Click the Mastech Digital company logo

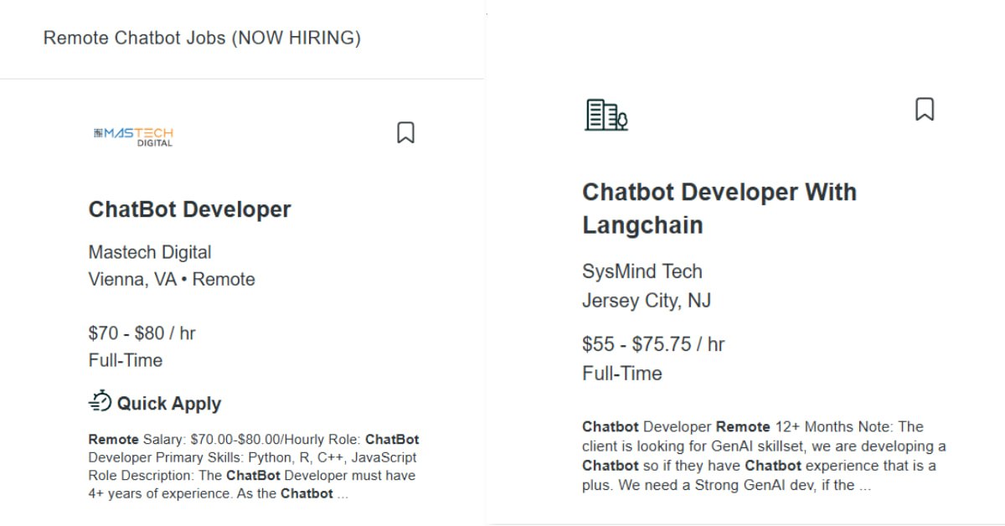click(x=134, y=137)
